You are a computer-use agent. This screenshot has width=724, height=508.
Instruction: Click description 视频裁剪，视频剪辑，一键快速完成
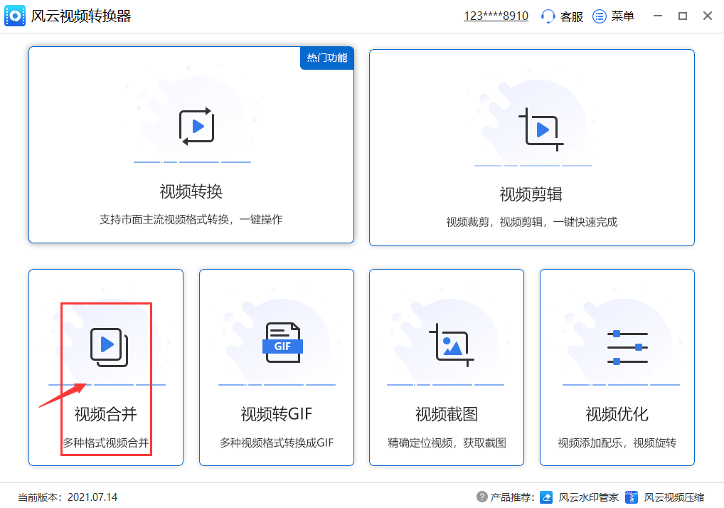click(x=531, y=222)
